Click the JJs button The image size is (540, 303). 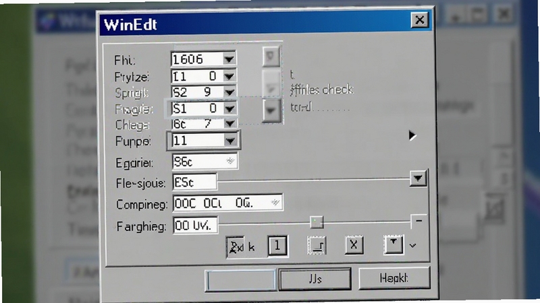pyautogui.click(x=315, y=279)
